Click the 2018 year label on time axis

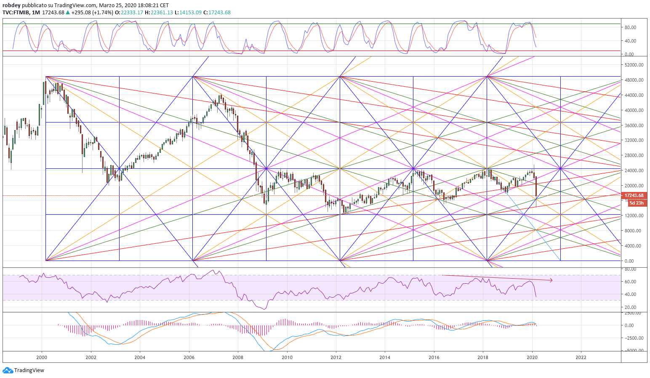[x=483, y=357]
